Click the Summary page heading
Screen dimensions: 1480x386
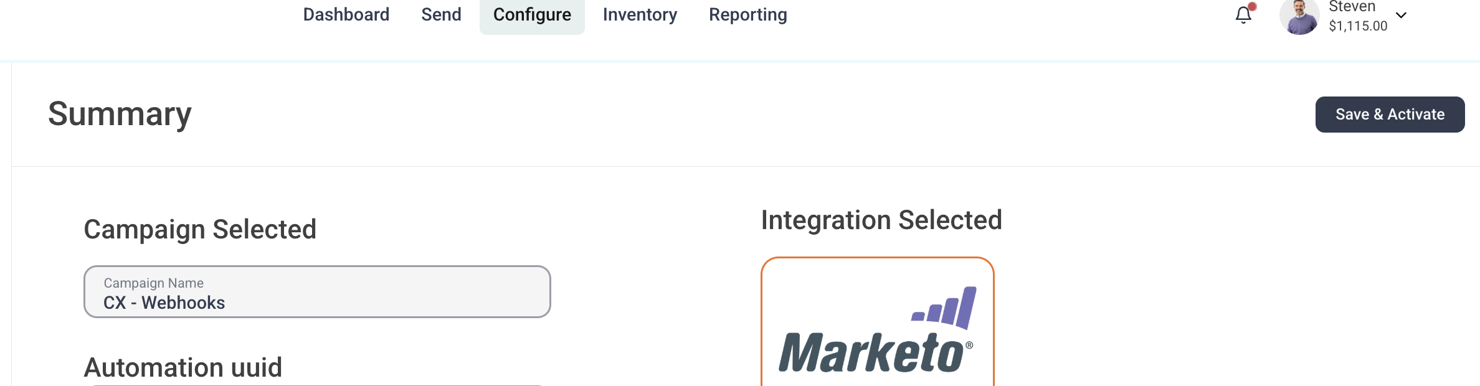pos(120,114)
